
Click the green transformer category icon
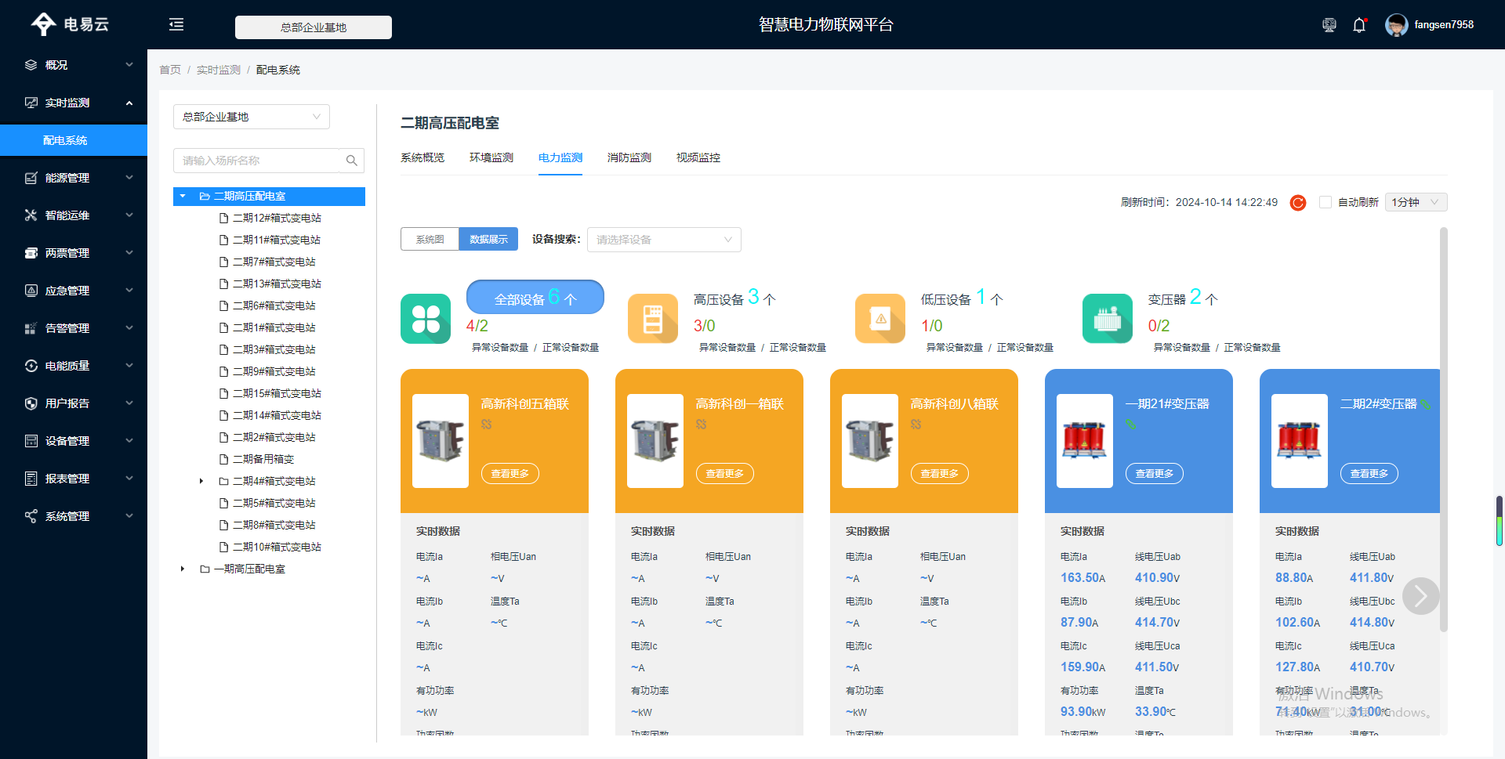[1107, 319]
